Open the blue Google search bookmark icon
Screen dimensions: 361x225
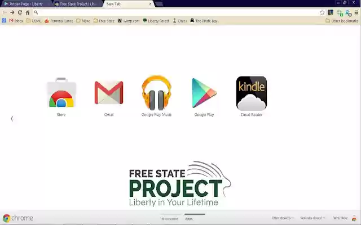[x=4, y=21]
